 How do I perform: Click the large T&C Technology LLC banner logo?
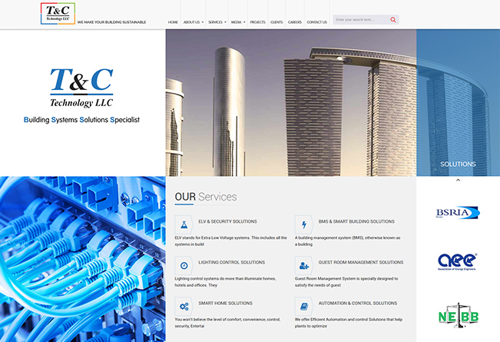(81, 88)
